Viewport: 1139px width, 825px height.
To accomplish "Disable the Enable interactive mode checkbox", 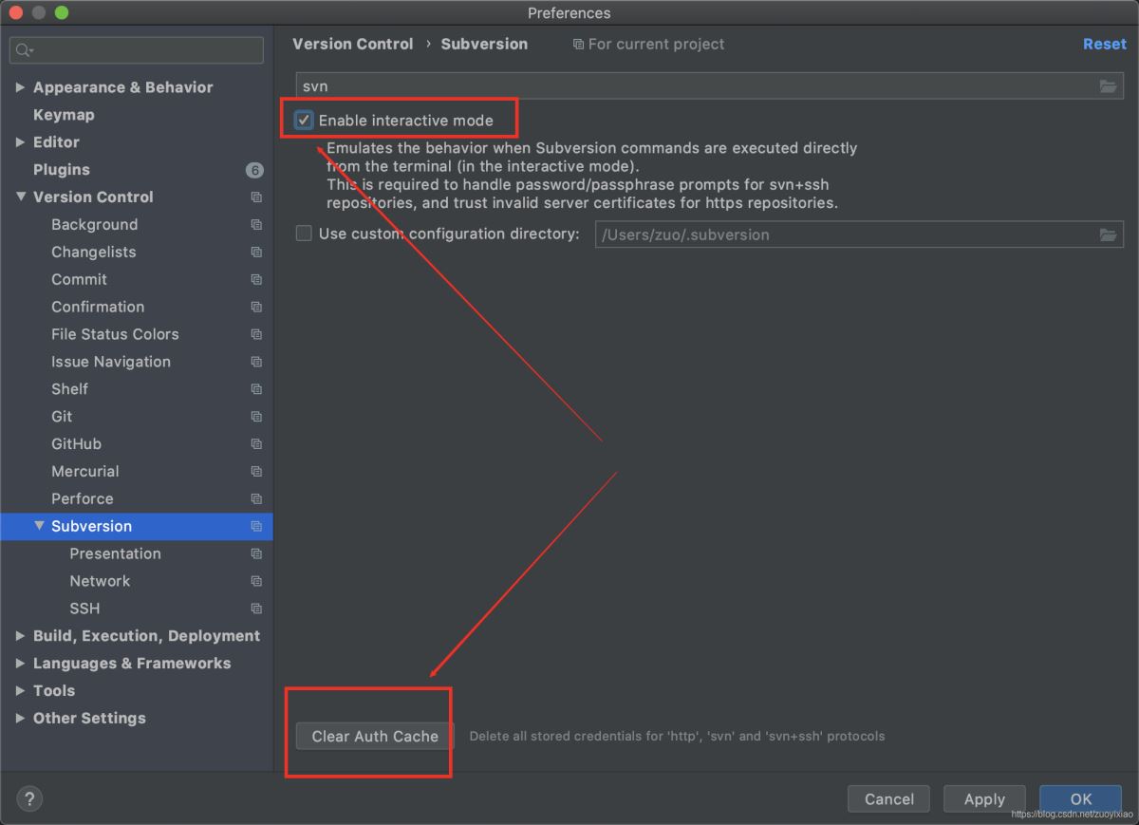I will click(304, 121).
